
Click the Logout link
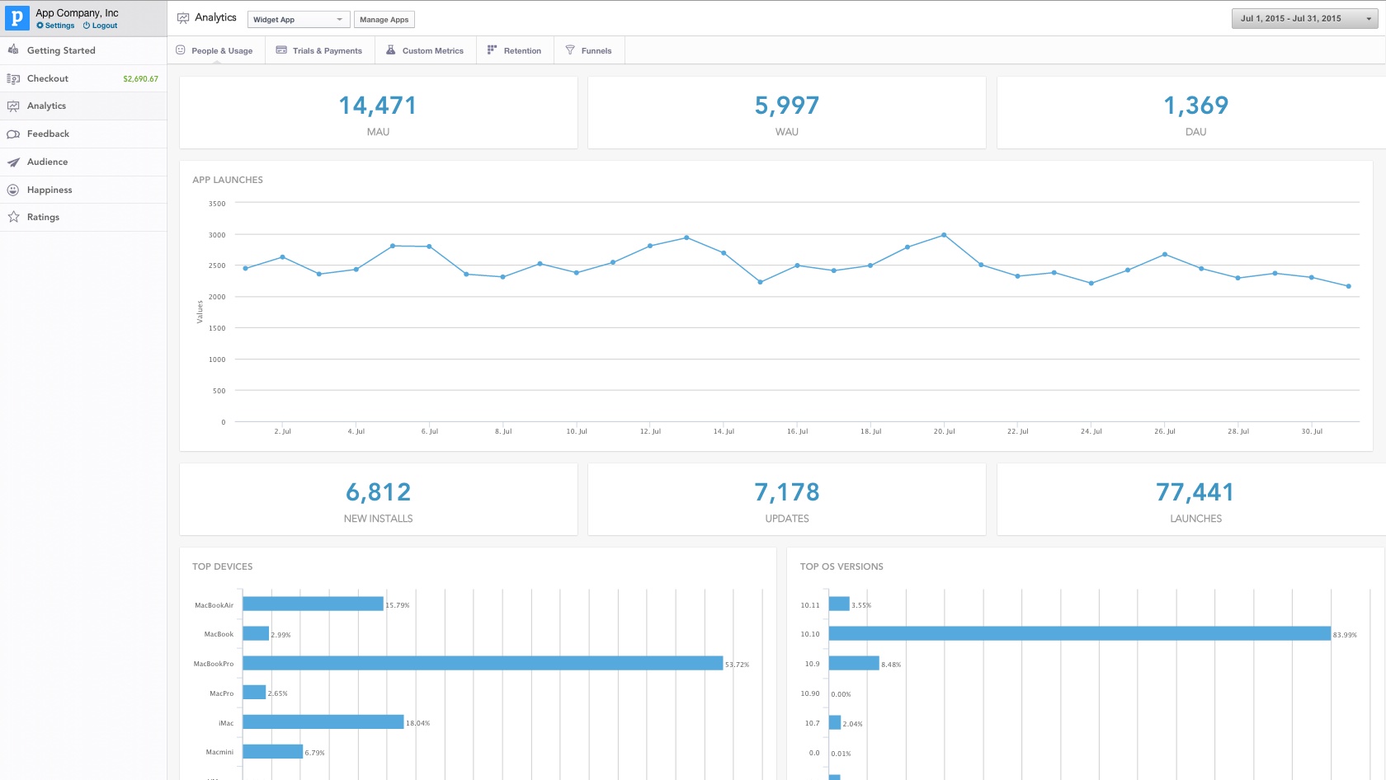click(105, 26)
